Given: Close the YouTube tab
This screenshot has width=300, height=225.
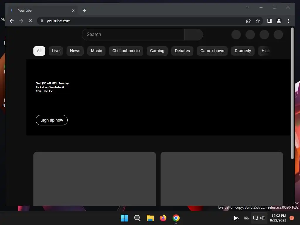Looking at the screenshot, I should tap(73, 11).
